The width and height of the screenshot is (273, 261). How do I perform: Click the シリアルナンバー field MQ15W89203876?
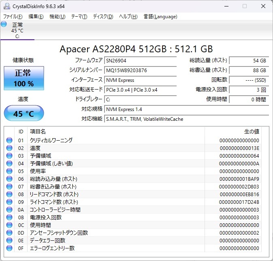tap(140, 71)
